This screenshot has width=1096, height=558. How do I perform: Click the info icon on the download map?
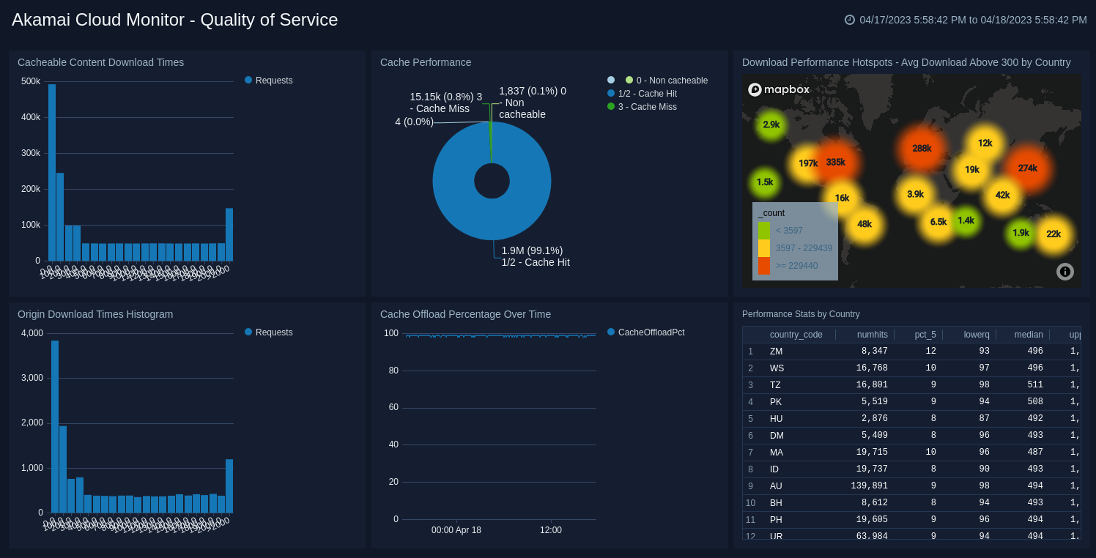(1064, 272)
